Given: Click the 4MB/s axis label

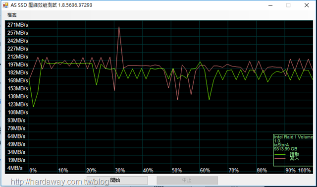Looking at the screenshot, I should (x=15, y=168).
